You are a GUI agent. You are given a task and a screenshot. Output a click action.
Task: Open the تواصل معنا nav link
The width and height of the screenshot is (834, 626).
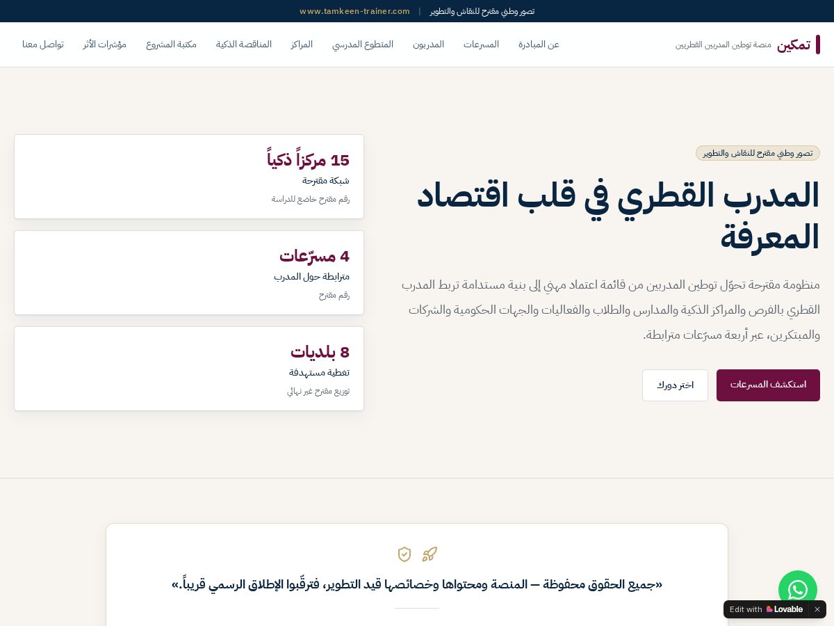(x=43, y=45)
